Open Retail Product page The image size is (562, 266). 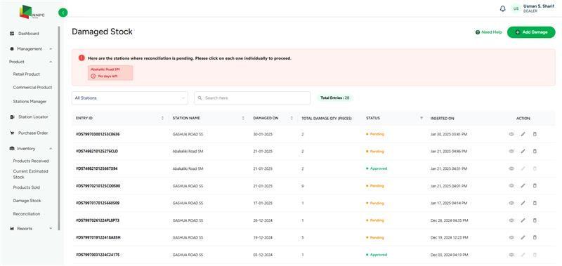coord(27,74)
